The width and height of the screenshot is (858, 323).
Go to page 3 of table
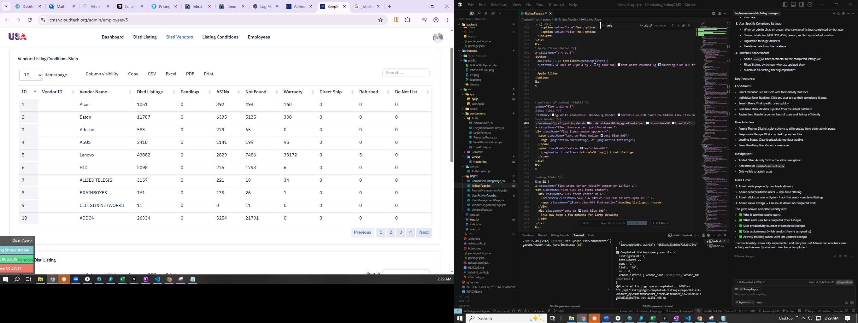pos(401,232)
